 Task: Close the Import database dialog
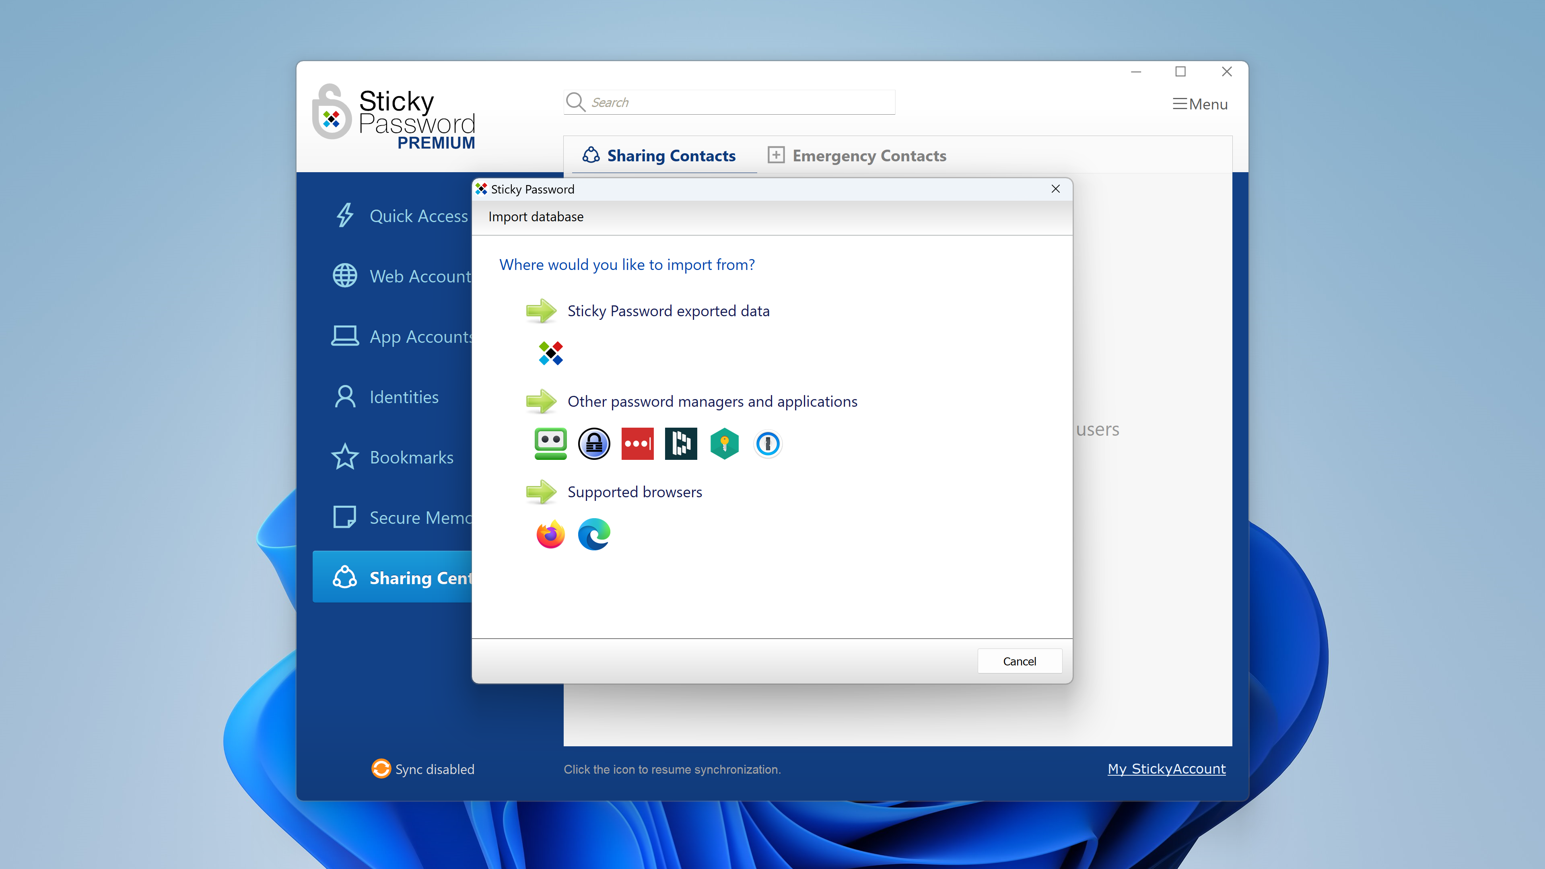[1056, 189]
